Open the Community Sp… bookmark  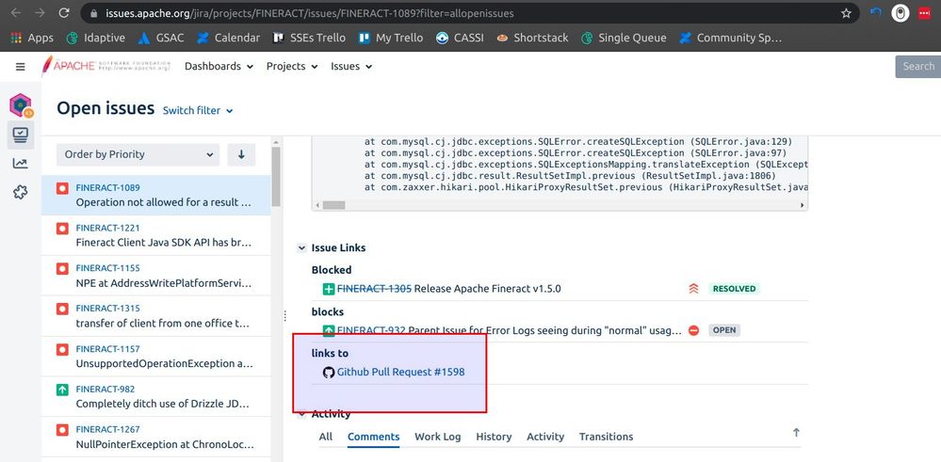click(x=730, y=38)
